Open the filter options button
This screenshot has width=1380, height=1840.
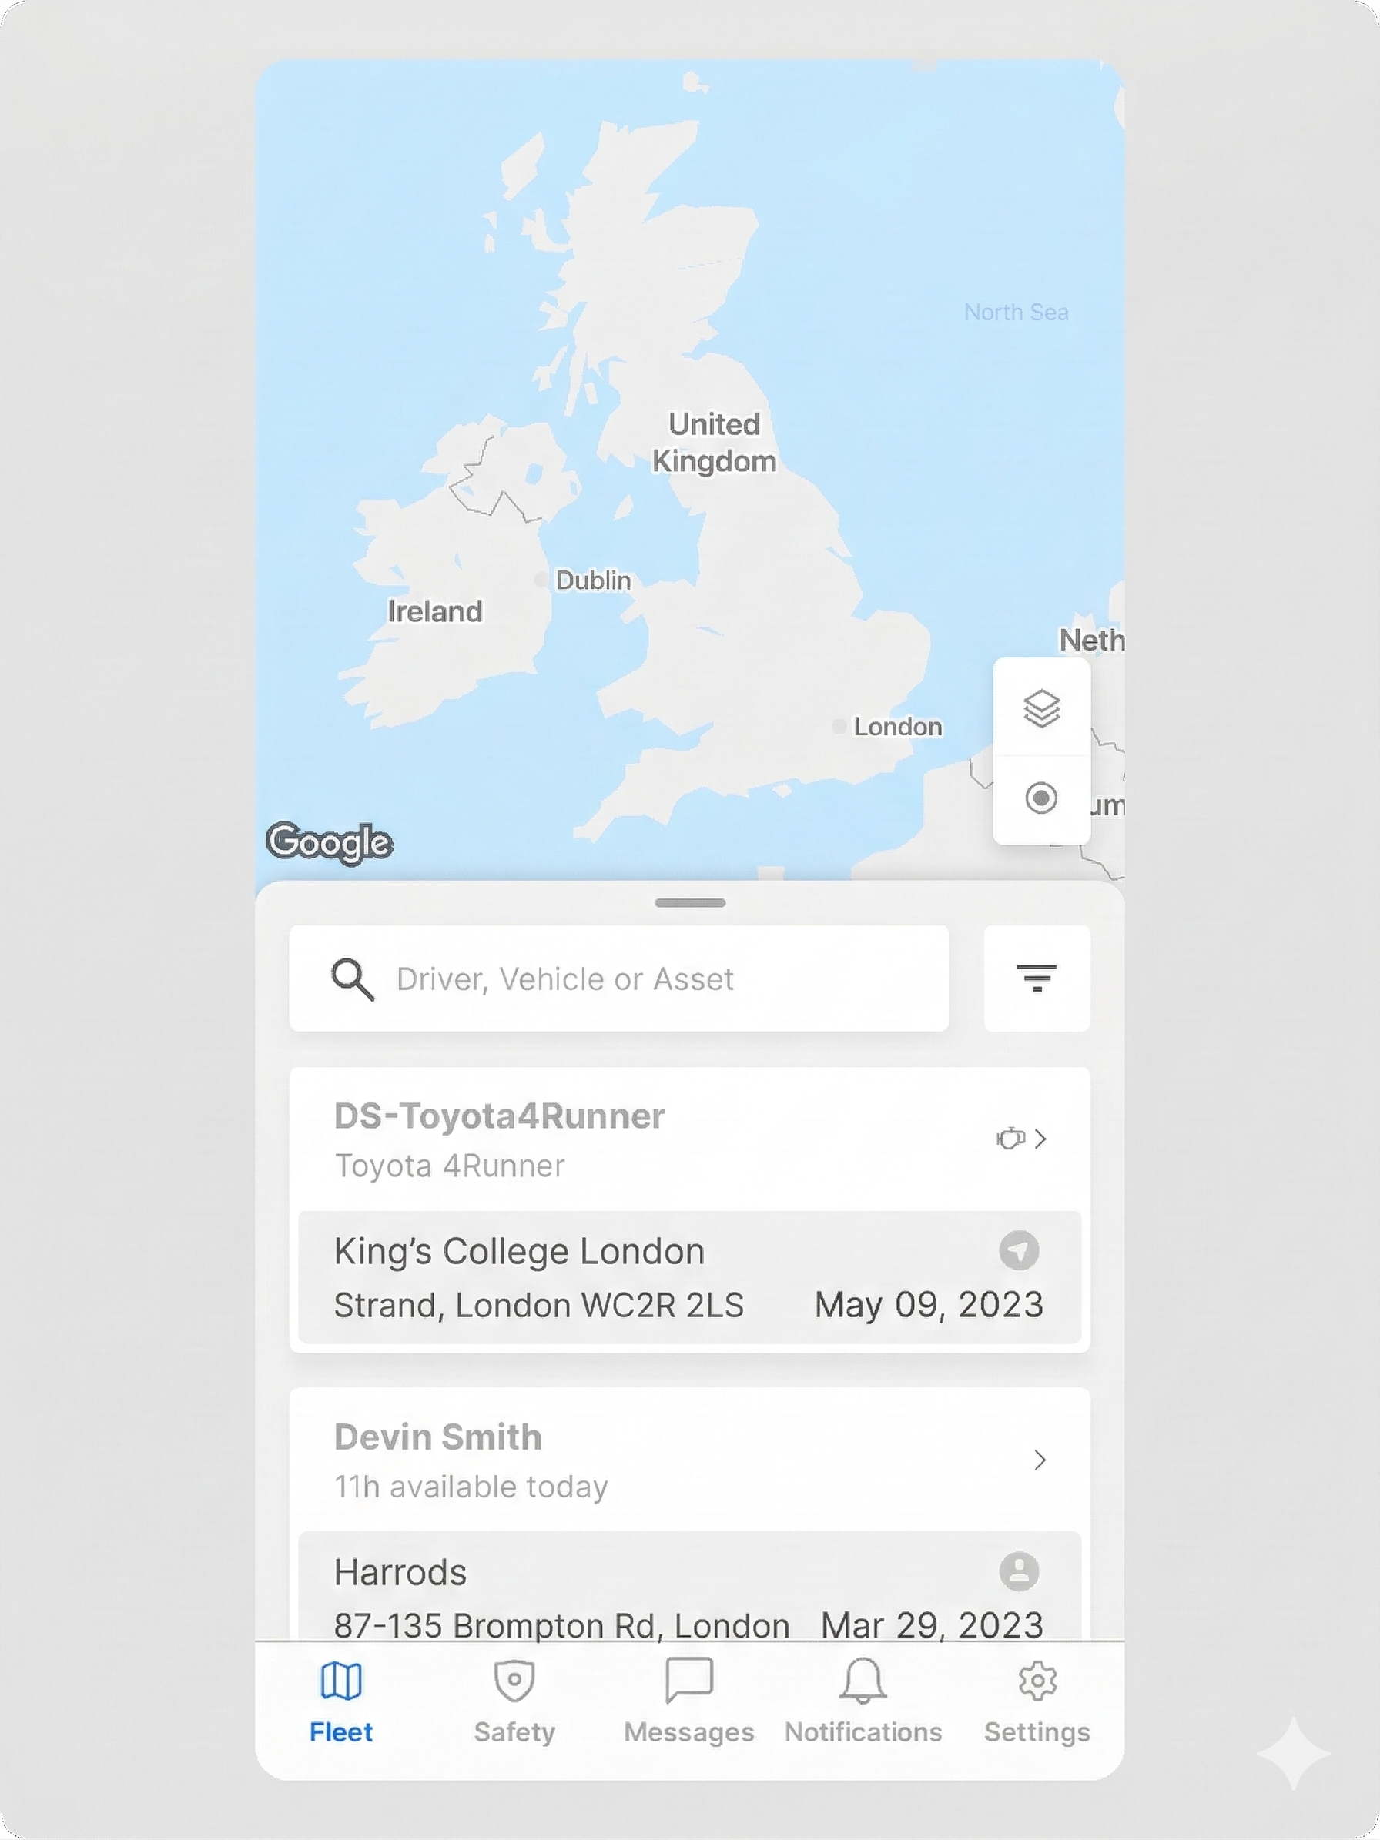(x=1037, y=979)
